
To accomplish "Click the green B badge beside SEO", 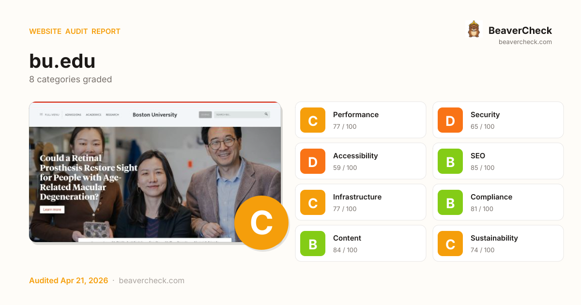I will tap(450, 161).
